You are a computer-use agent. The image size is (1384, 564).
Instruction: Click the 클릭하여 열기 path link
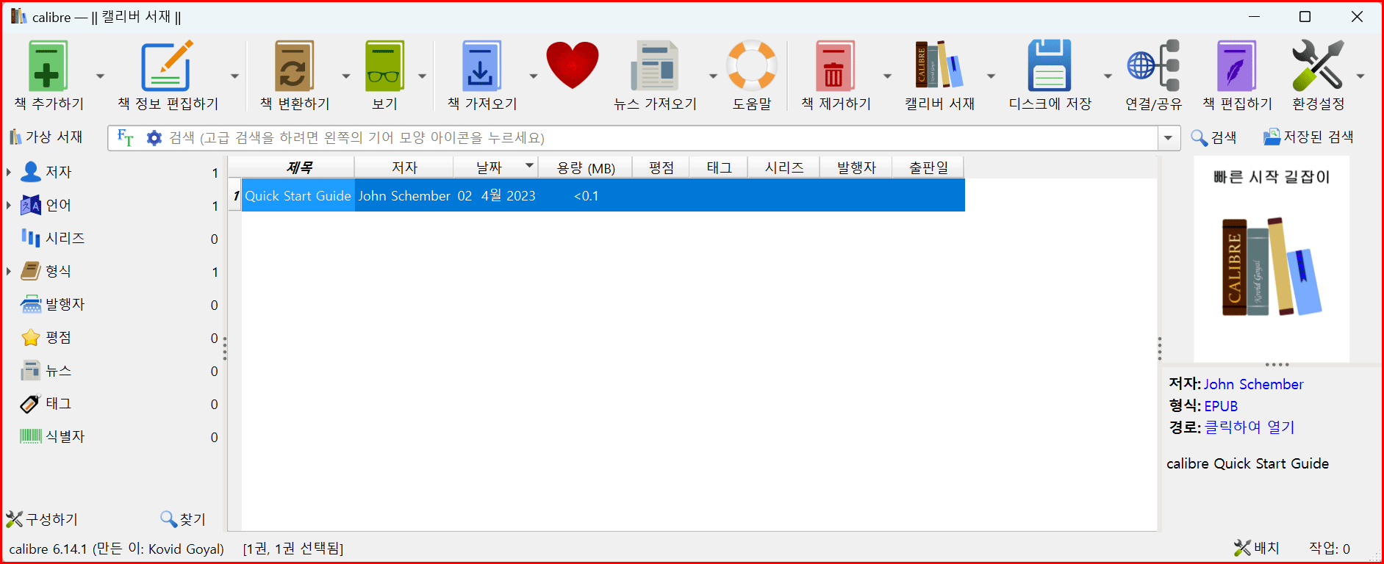click(x=1249, y=427)
